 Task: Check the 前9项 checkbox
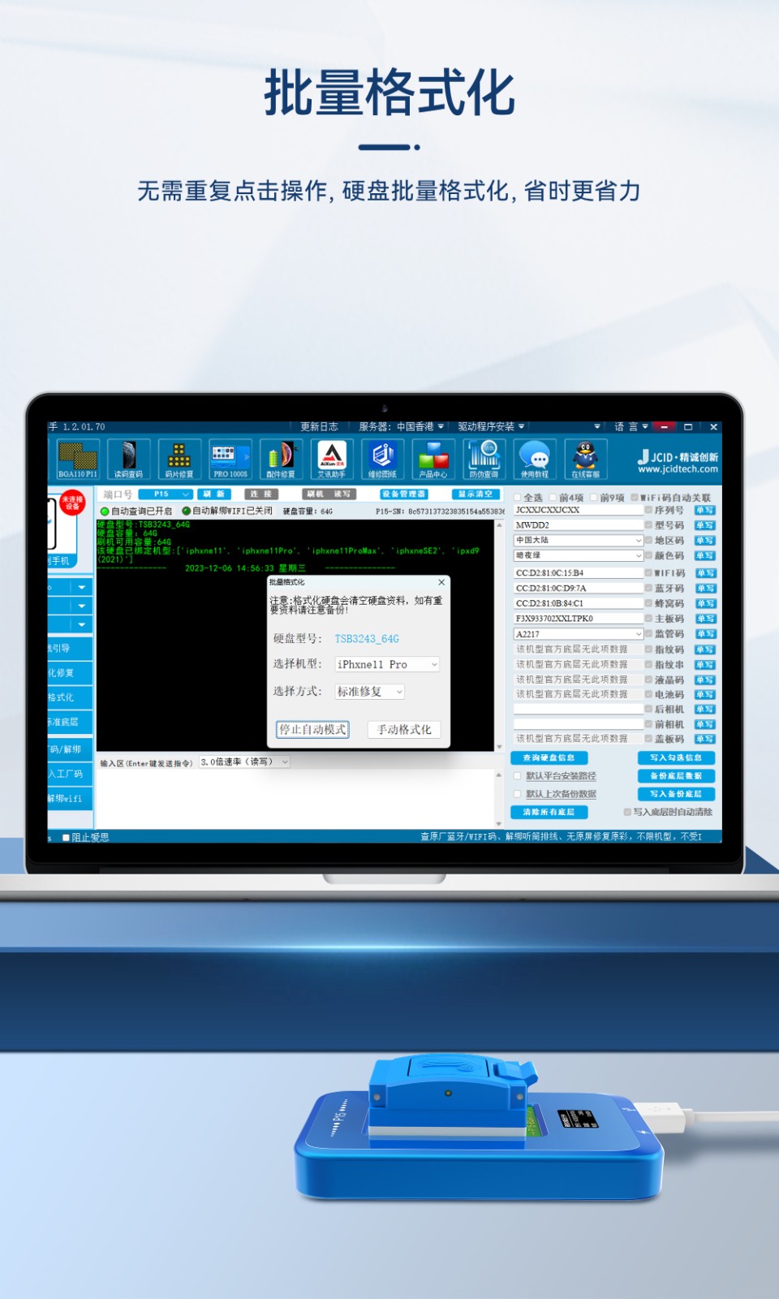point(594,498)
